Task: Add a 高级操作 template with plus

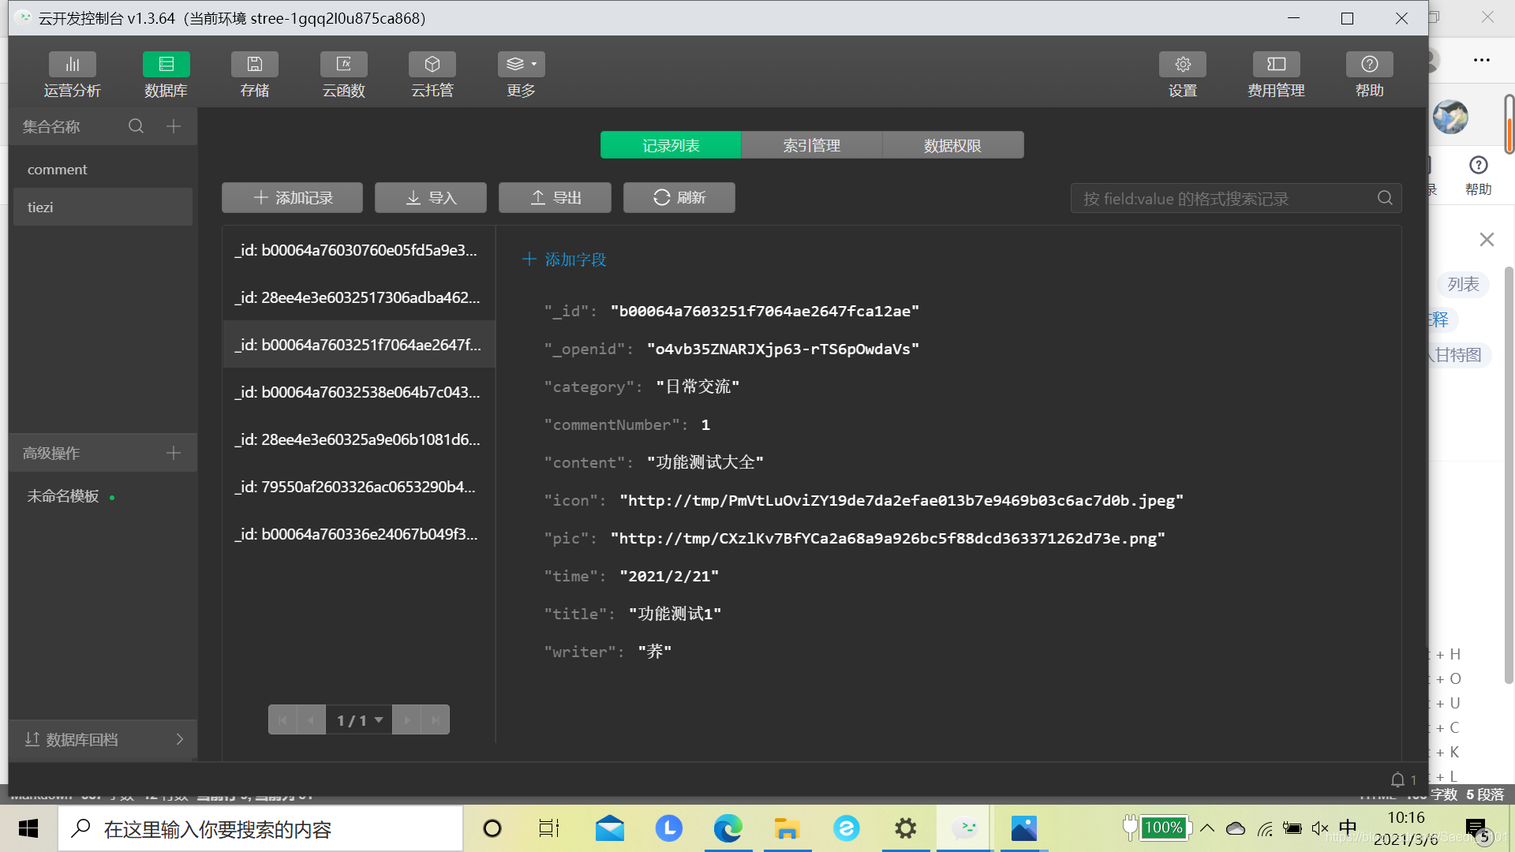Action: (174, 453)
